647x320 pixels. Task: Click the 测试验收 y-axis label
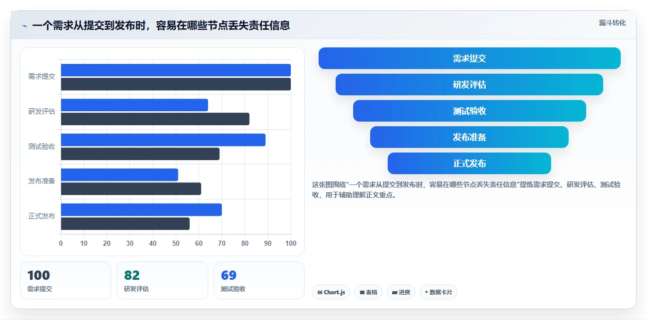(42, 146)
